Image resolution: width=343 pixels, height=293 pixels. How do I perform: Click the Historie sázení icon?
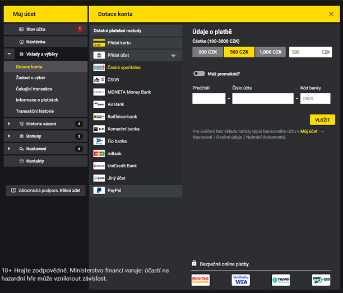21,124
